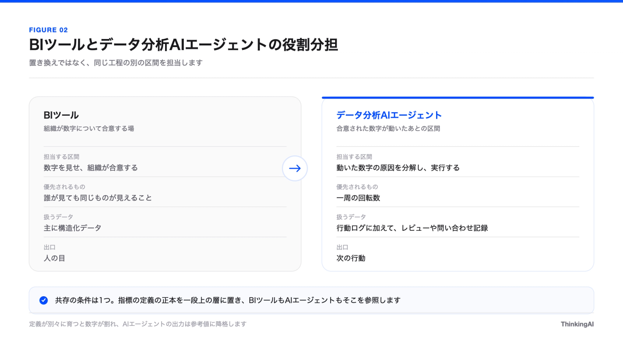Click the text '行動ログに加えて、レビューや問い合わせ記録'
The width and height of the screenshot is (623, 343).
point(412,228)
